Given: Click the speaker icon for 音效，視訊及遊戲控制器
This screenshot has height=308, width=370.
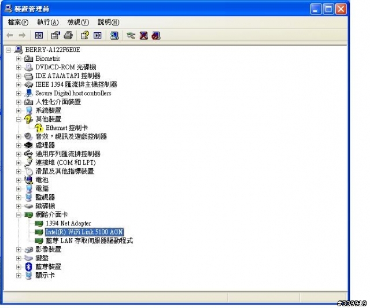Looking at the screenshot, I should (28, 136).
